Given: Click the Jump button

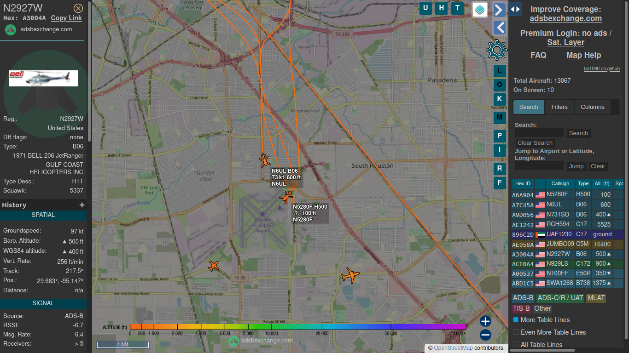Looking at the screenshot, I should 576,166.
